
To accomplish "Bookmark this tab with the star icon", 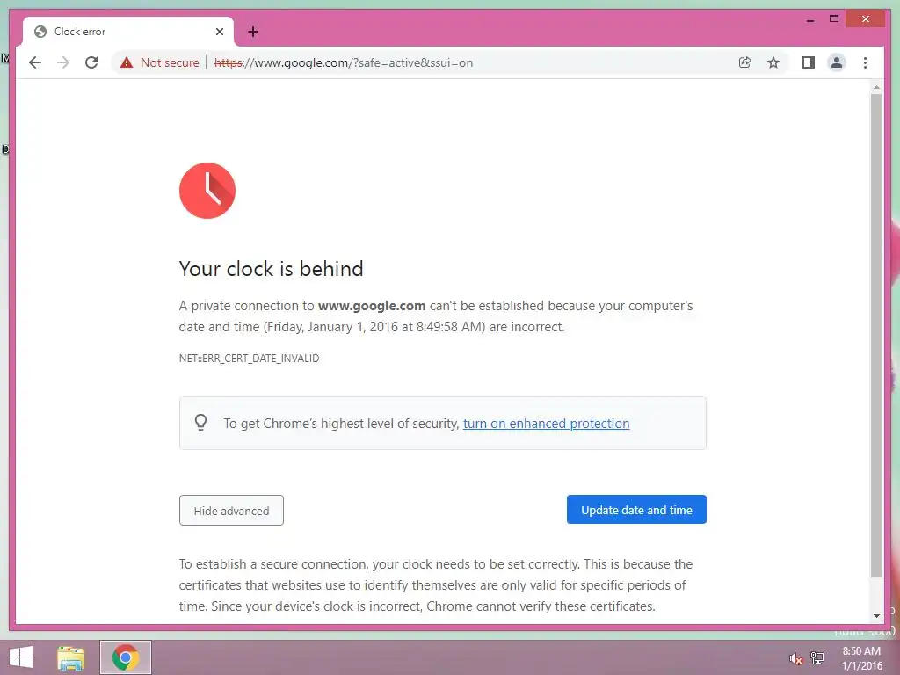I will click(773, 62).
